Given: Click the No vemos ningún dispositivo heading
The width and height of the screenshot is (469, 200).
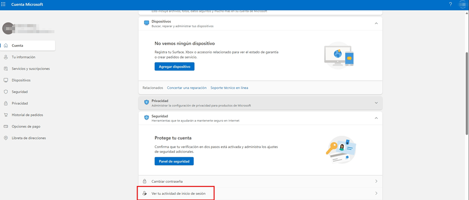Looking at the screenshot, I should pos(185,44).
